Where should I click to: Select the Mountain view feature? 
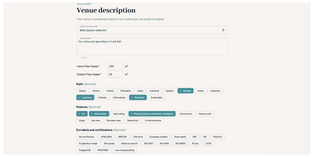point(113,120)
